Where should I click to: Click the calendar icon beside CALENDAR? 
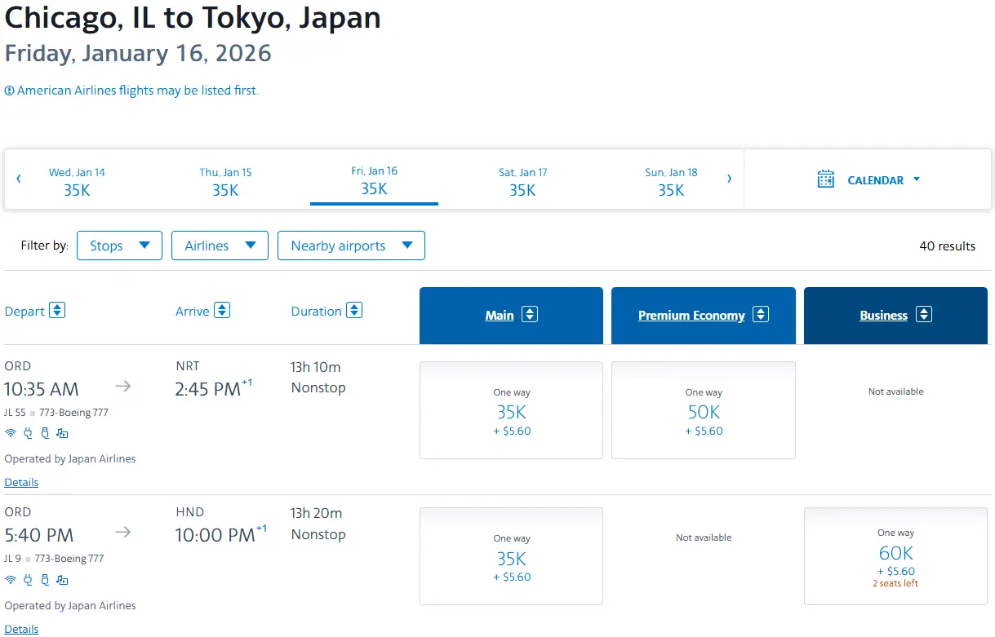(826, 179)
